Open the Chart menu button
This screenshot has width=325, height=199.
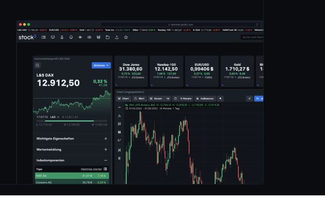(x=123, y=99)
